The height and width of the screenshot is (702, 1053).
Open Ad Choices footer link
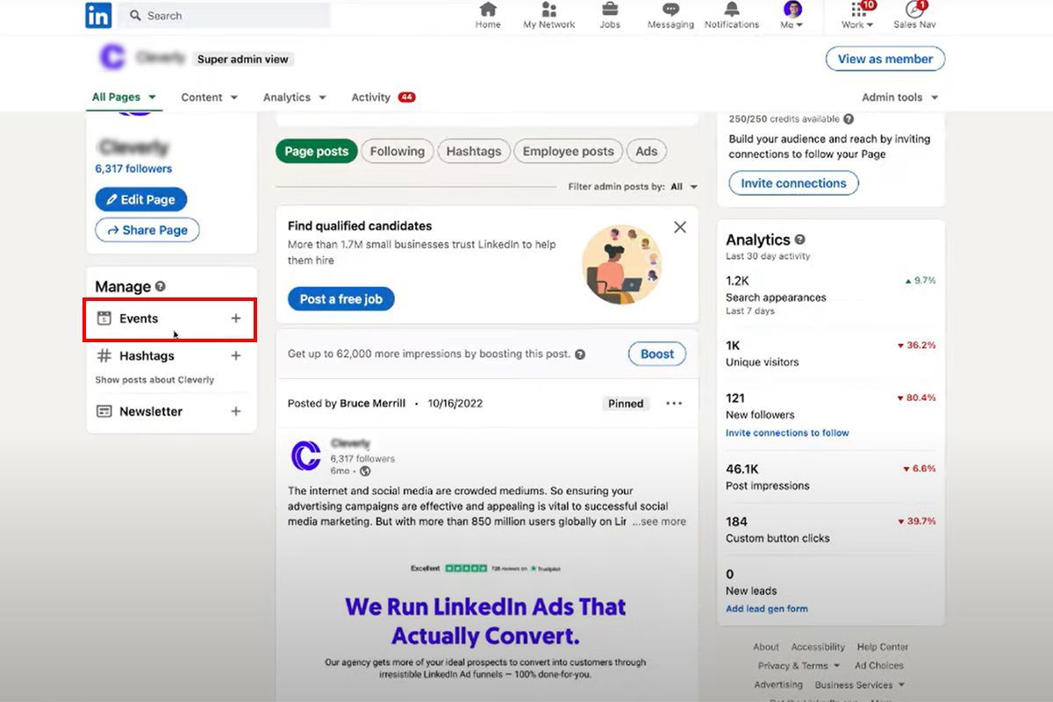pos(879,665)
